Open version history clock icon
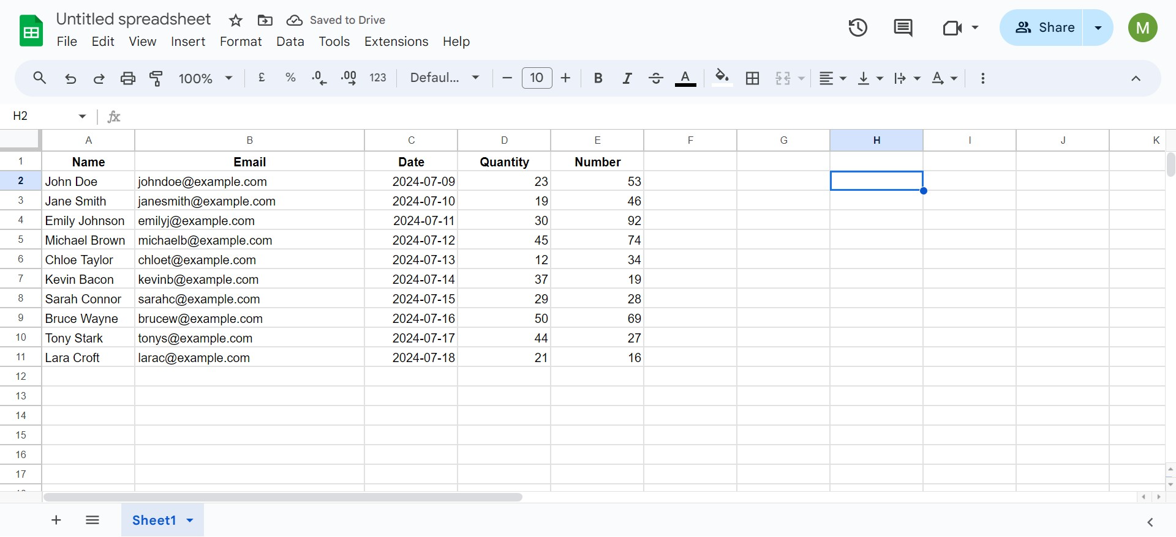1176x537 pixels. [858, 28]
